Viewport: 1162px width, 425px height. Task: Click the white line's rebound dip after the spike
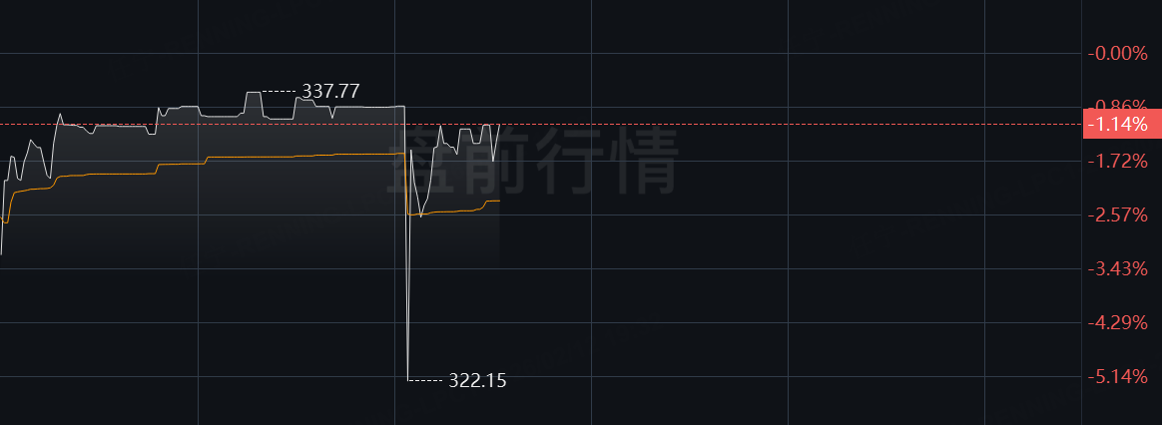pyautogui.click(x=420, y=216)
